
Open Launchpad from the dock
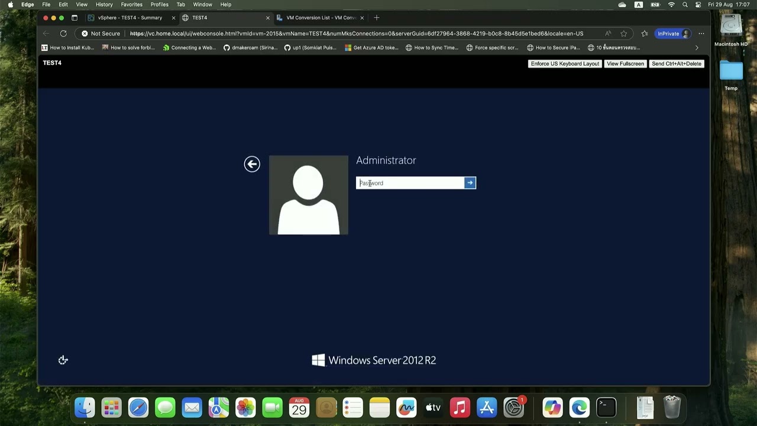pyautogui.click(x=111, y=408)
